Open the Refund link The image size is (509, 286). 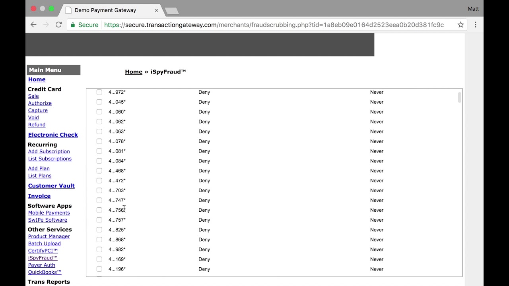coord(37,125)
